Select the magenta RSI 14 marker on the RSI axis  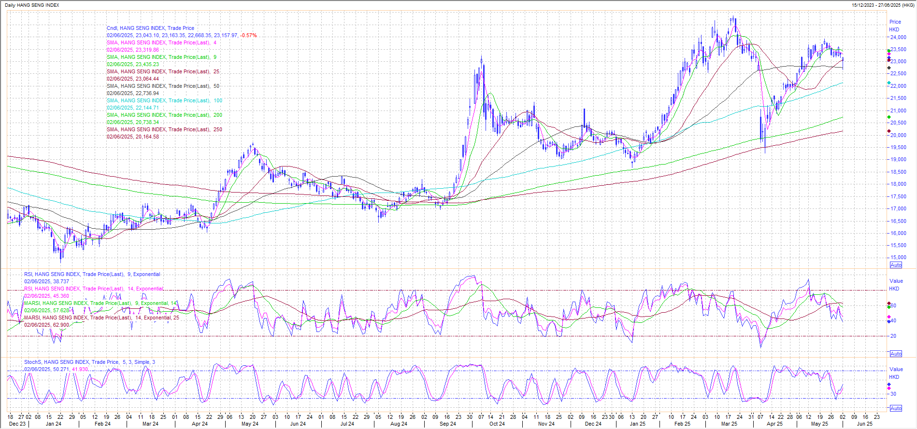[889, 317]
